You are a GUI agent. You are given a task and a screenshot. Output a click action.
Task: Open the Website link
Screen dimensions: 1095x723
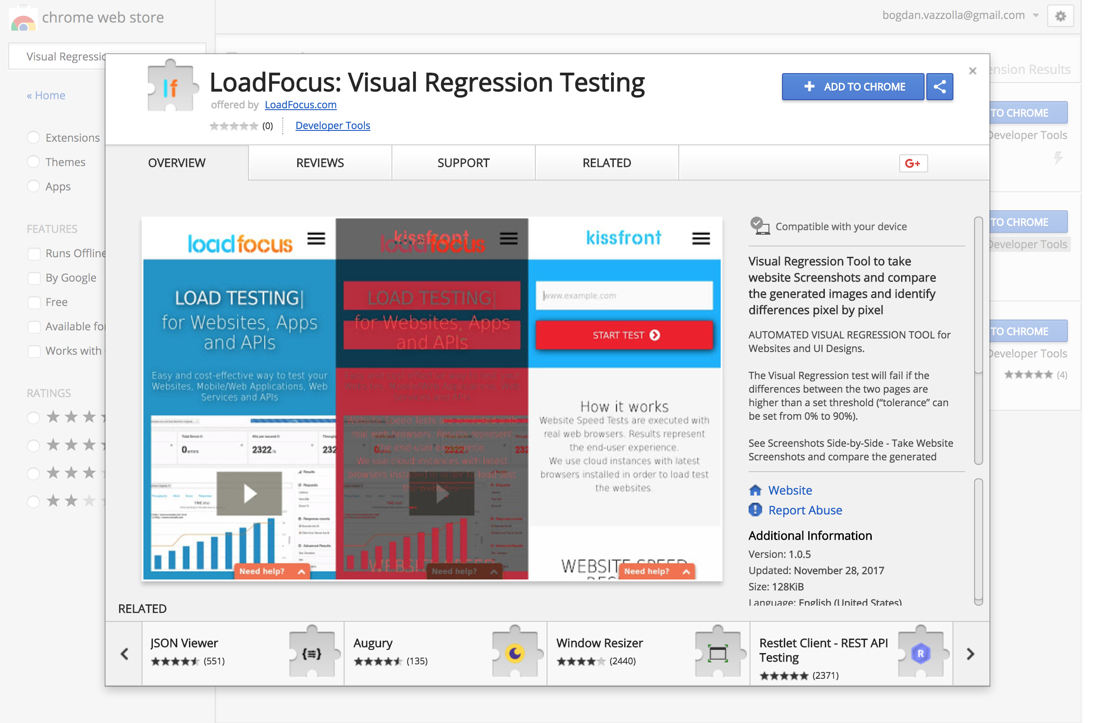[790, 490]
